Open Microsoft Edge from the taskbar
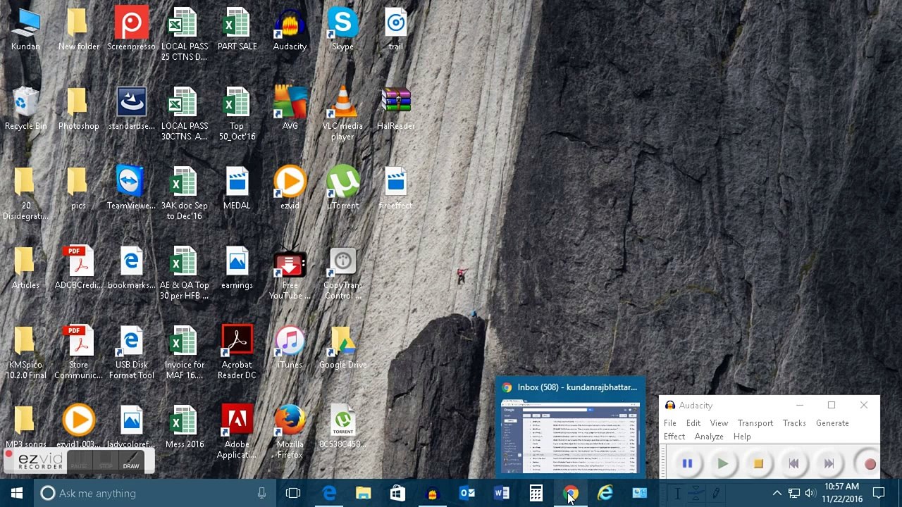 coord(328,493)
